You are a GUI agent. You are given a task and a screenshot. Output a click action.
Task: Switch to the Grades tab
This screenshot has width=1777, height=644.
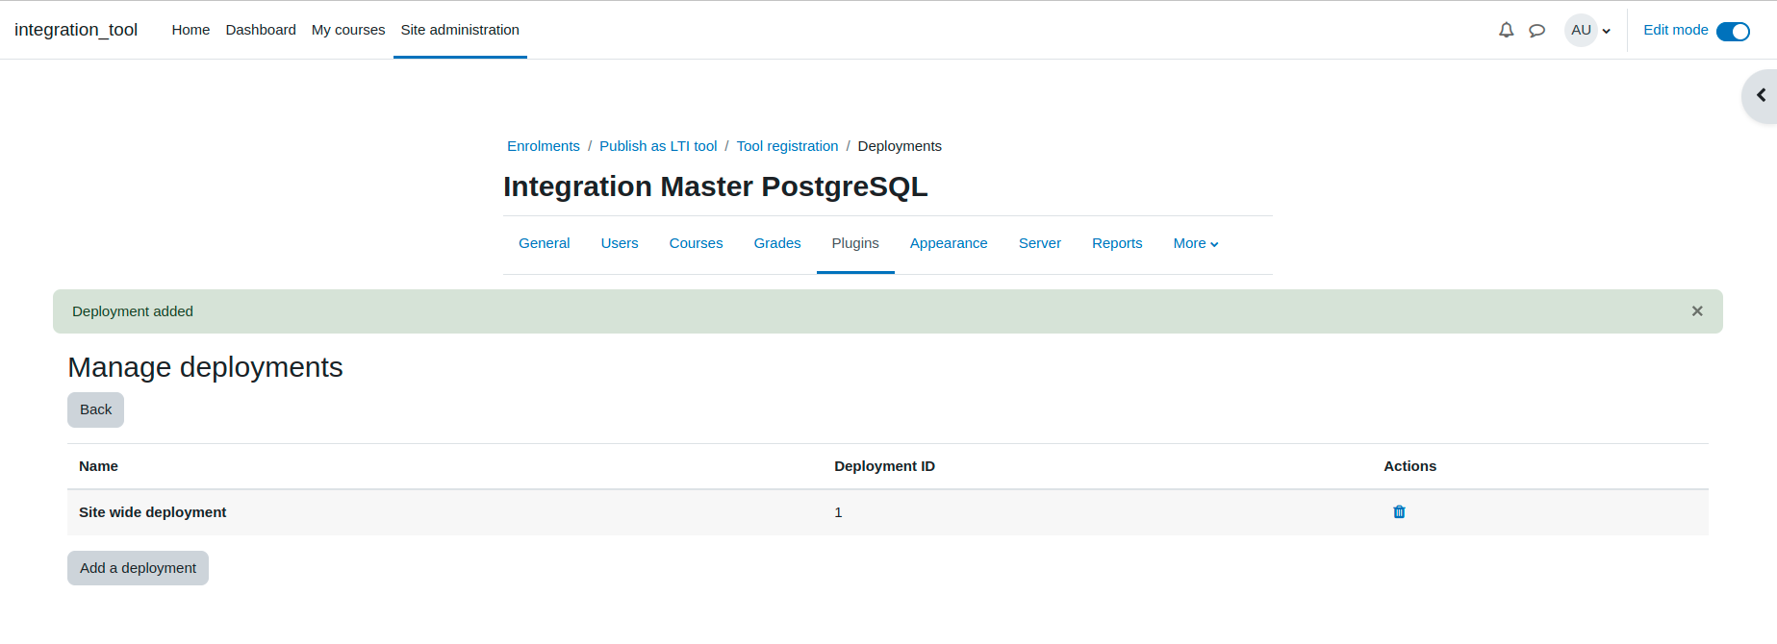[777, 244]
